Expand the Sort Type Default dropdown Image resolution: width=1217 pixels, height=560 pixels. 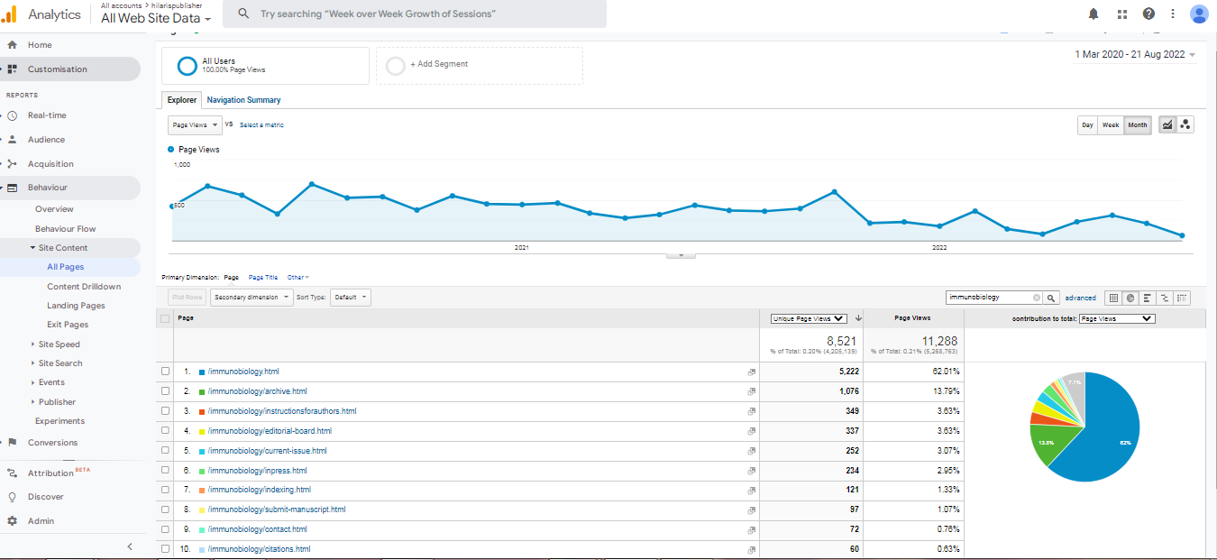click(x=350, y=298)
